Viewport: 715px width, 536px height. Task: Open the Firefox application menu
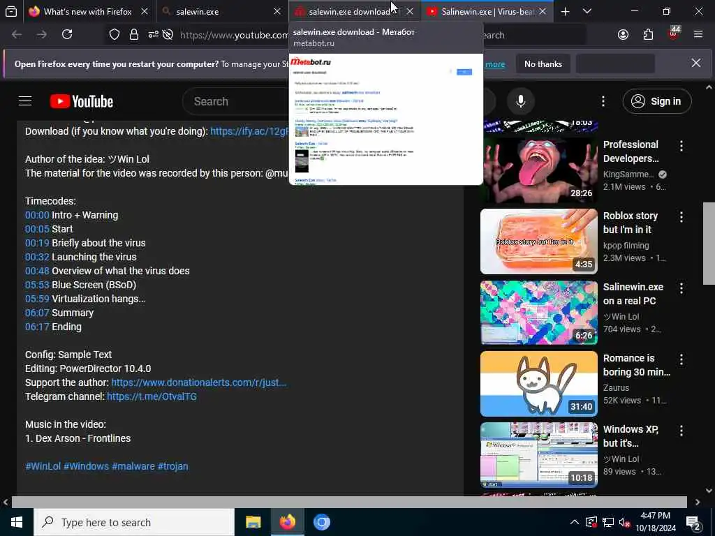698,34
